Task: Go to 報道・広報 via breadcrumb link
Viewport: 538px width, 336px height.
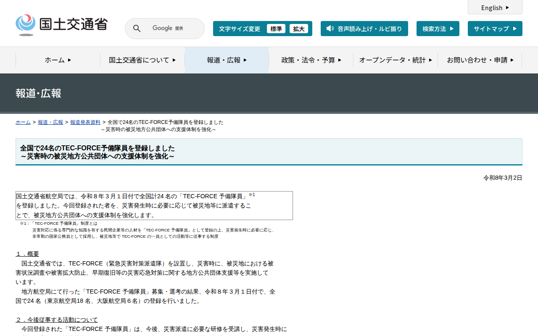Action: (50, 122)
